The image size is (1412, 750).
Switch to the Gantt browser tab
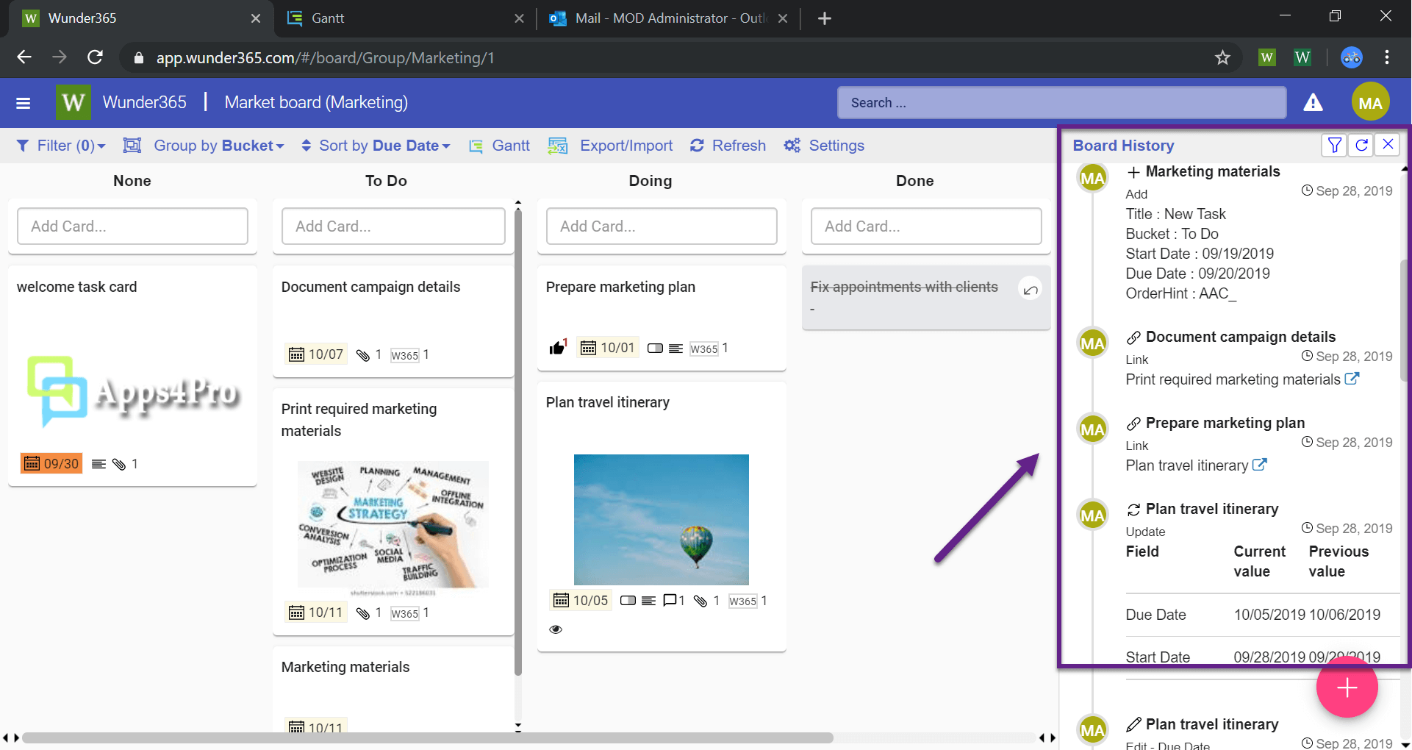pos(402,18)
